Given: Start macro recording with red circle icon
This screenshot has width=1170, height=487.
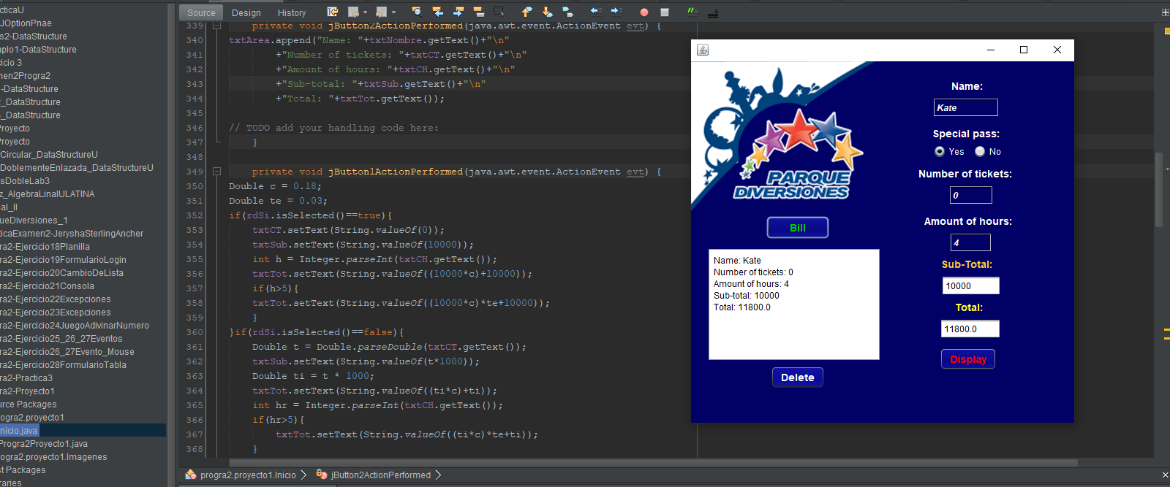Looking at the screenshot, I should click(644, 12).
